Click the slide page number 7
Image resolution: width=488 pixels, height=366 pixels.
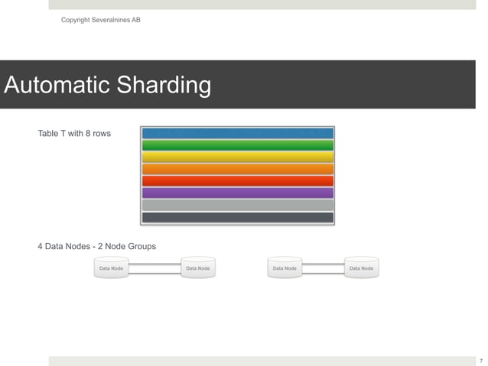click(x=481, y=361)
